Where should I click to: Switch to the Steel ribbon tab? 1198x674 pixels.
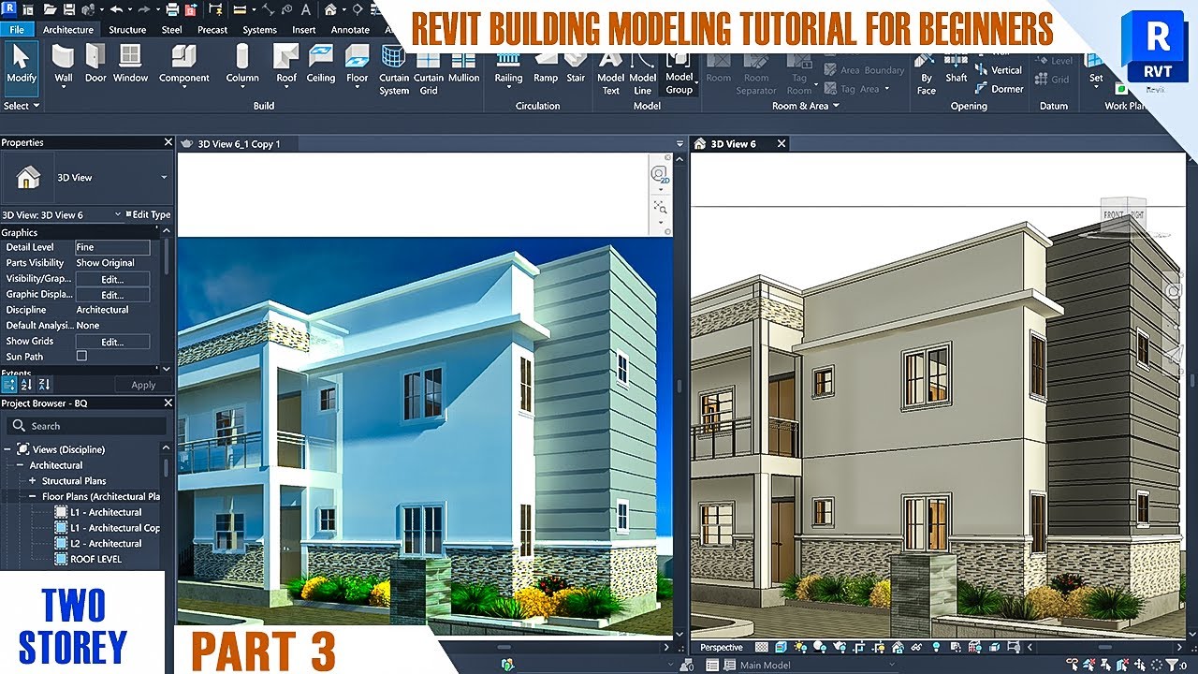point(171,29)
